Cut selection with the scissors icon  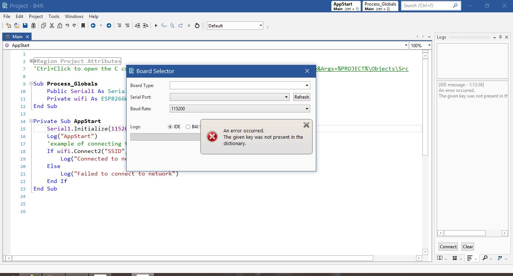click(x=52, y=25)
